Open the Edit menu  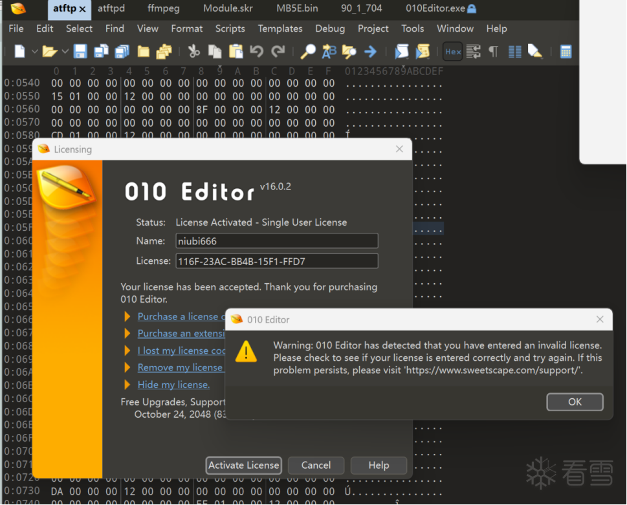pos(45,28)
